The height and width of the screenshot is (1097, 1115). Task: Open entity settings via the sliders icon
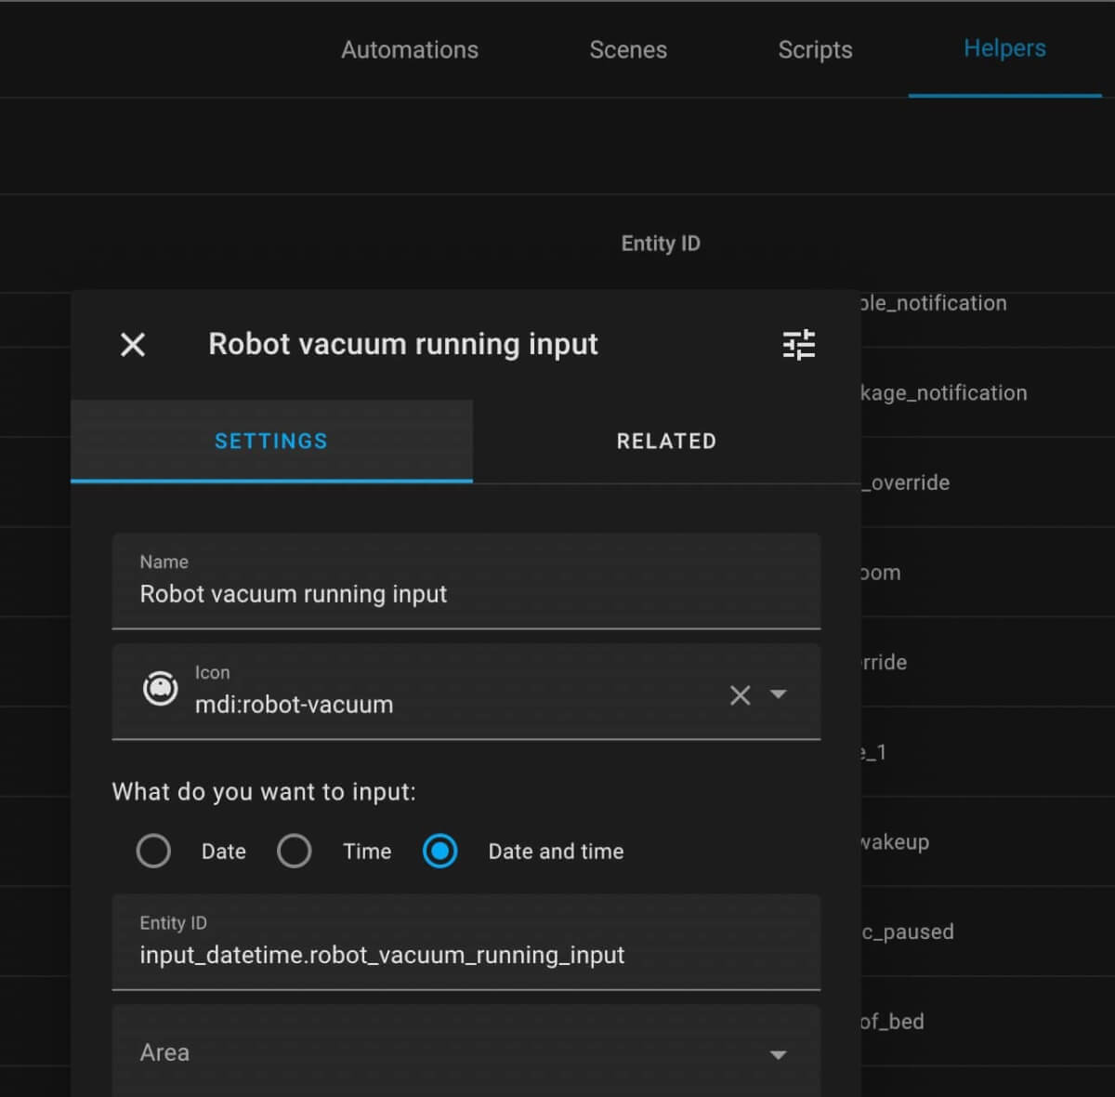point(798,345)
